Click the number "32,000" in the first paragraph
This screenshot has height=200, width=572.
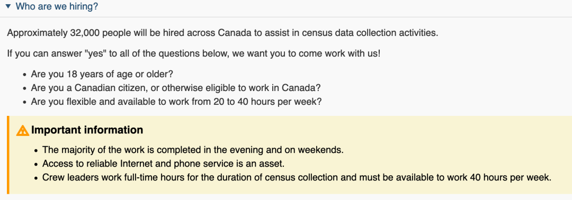[85, 33]
